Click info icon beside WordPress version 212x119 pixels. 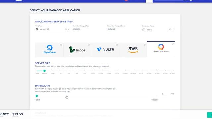(66, 29)
